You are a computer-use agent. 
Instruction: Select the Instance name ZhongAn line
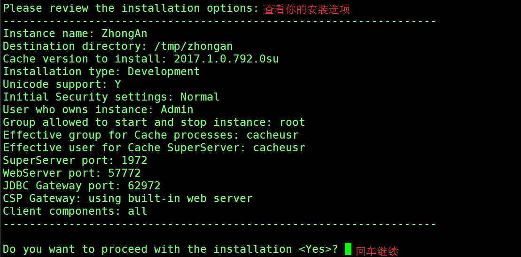point(75,33)
